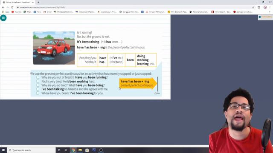Open the OBS app on the taskbar
Screen dimensions: 273x153
(x=101, y=150)
